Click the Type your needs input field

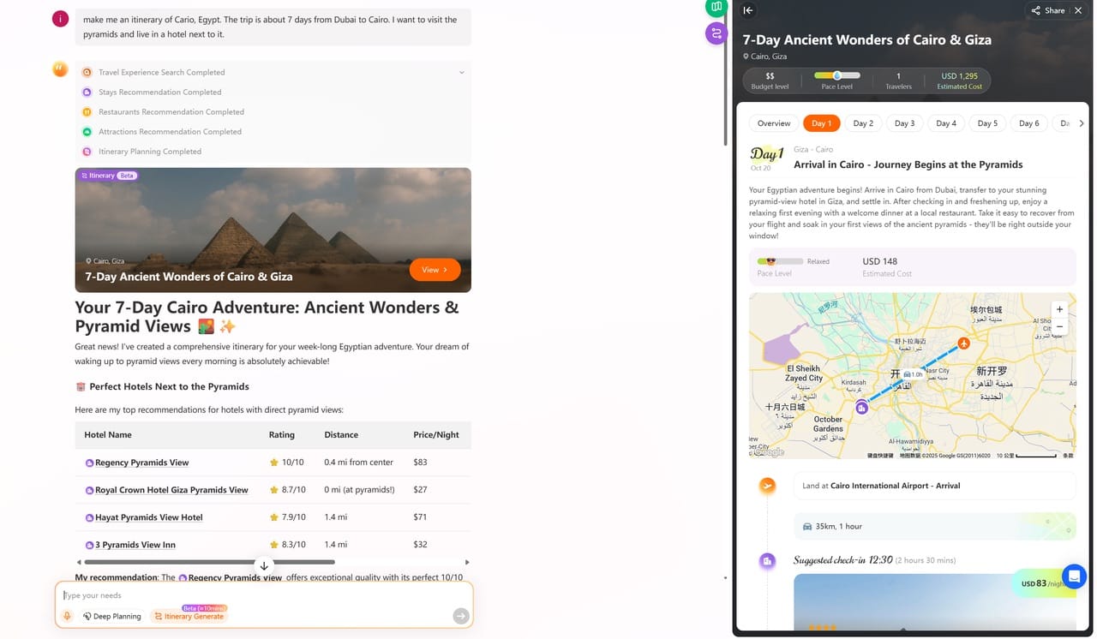(257, 595)
